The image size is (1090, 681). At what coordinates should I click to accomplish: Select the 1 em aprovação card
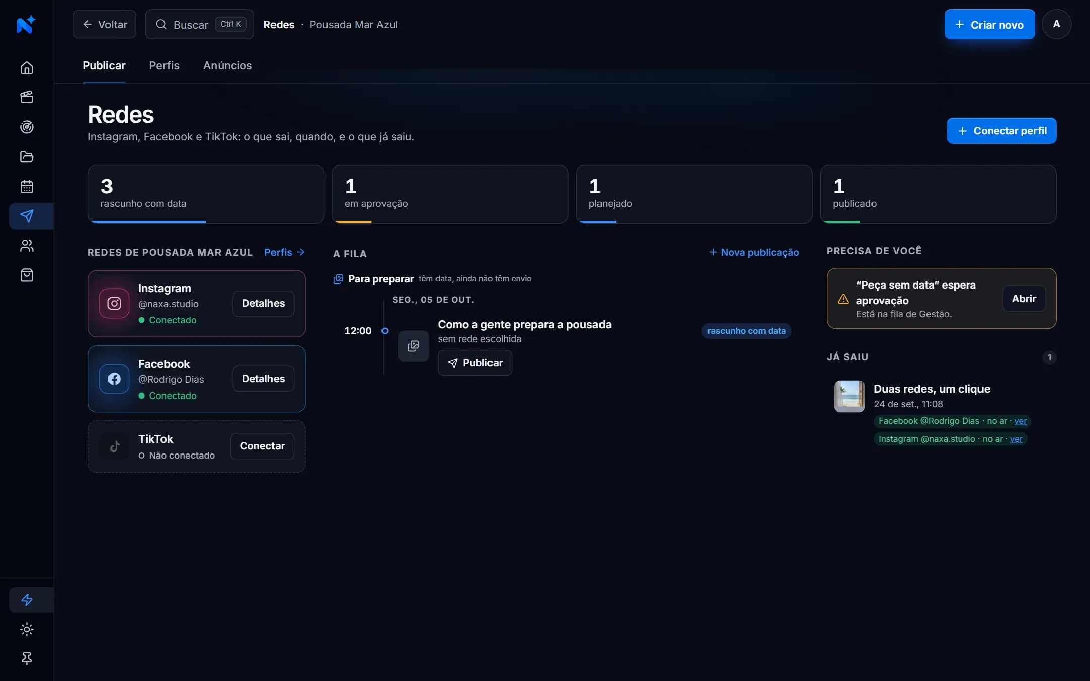(450, 194)
